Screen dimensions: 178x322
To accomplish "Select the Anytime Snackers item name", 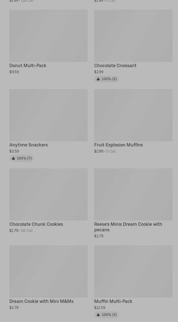I will pos(28,145).
